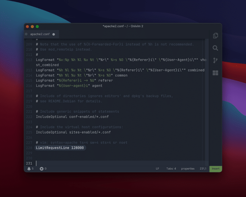Open the Explorer files sidebar icon
This screenshot has width=246, height=197.
click(215, 36)
